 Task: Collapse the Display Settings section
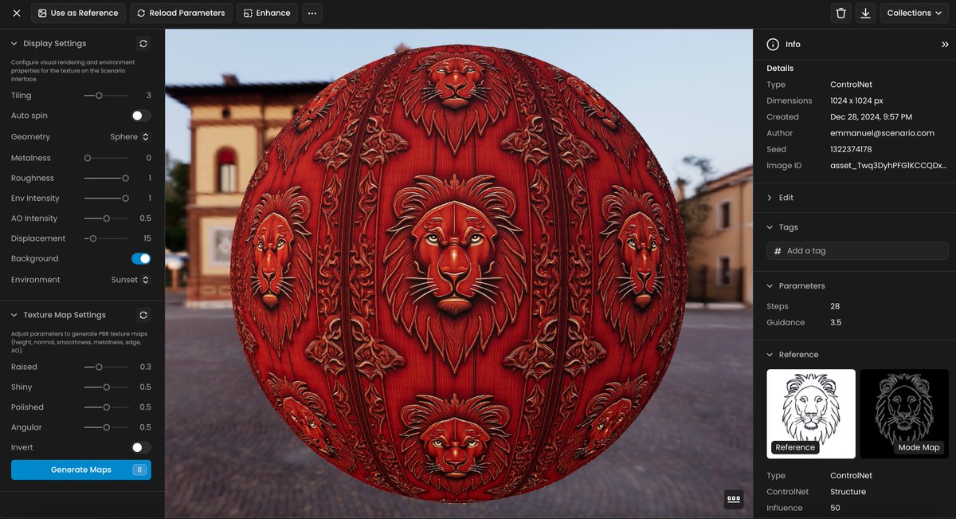pyautogui.click(x=14, y=44)
